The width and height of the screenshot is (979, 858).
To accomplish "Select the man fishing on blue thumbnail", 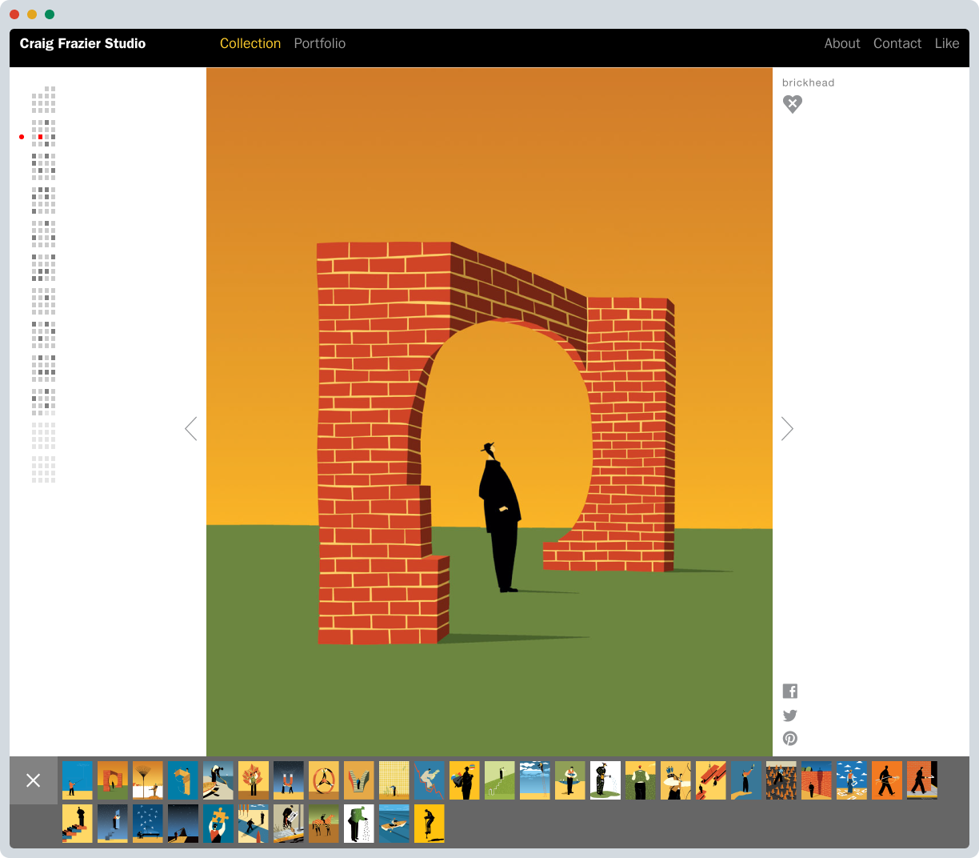I will click(78, 780).
